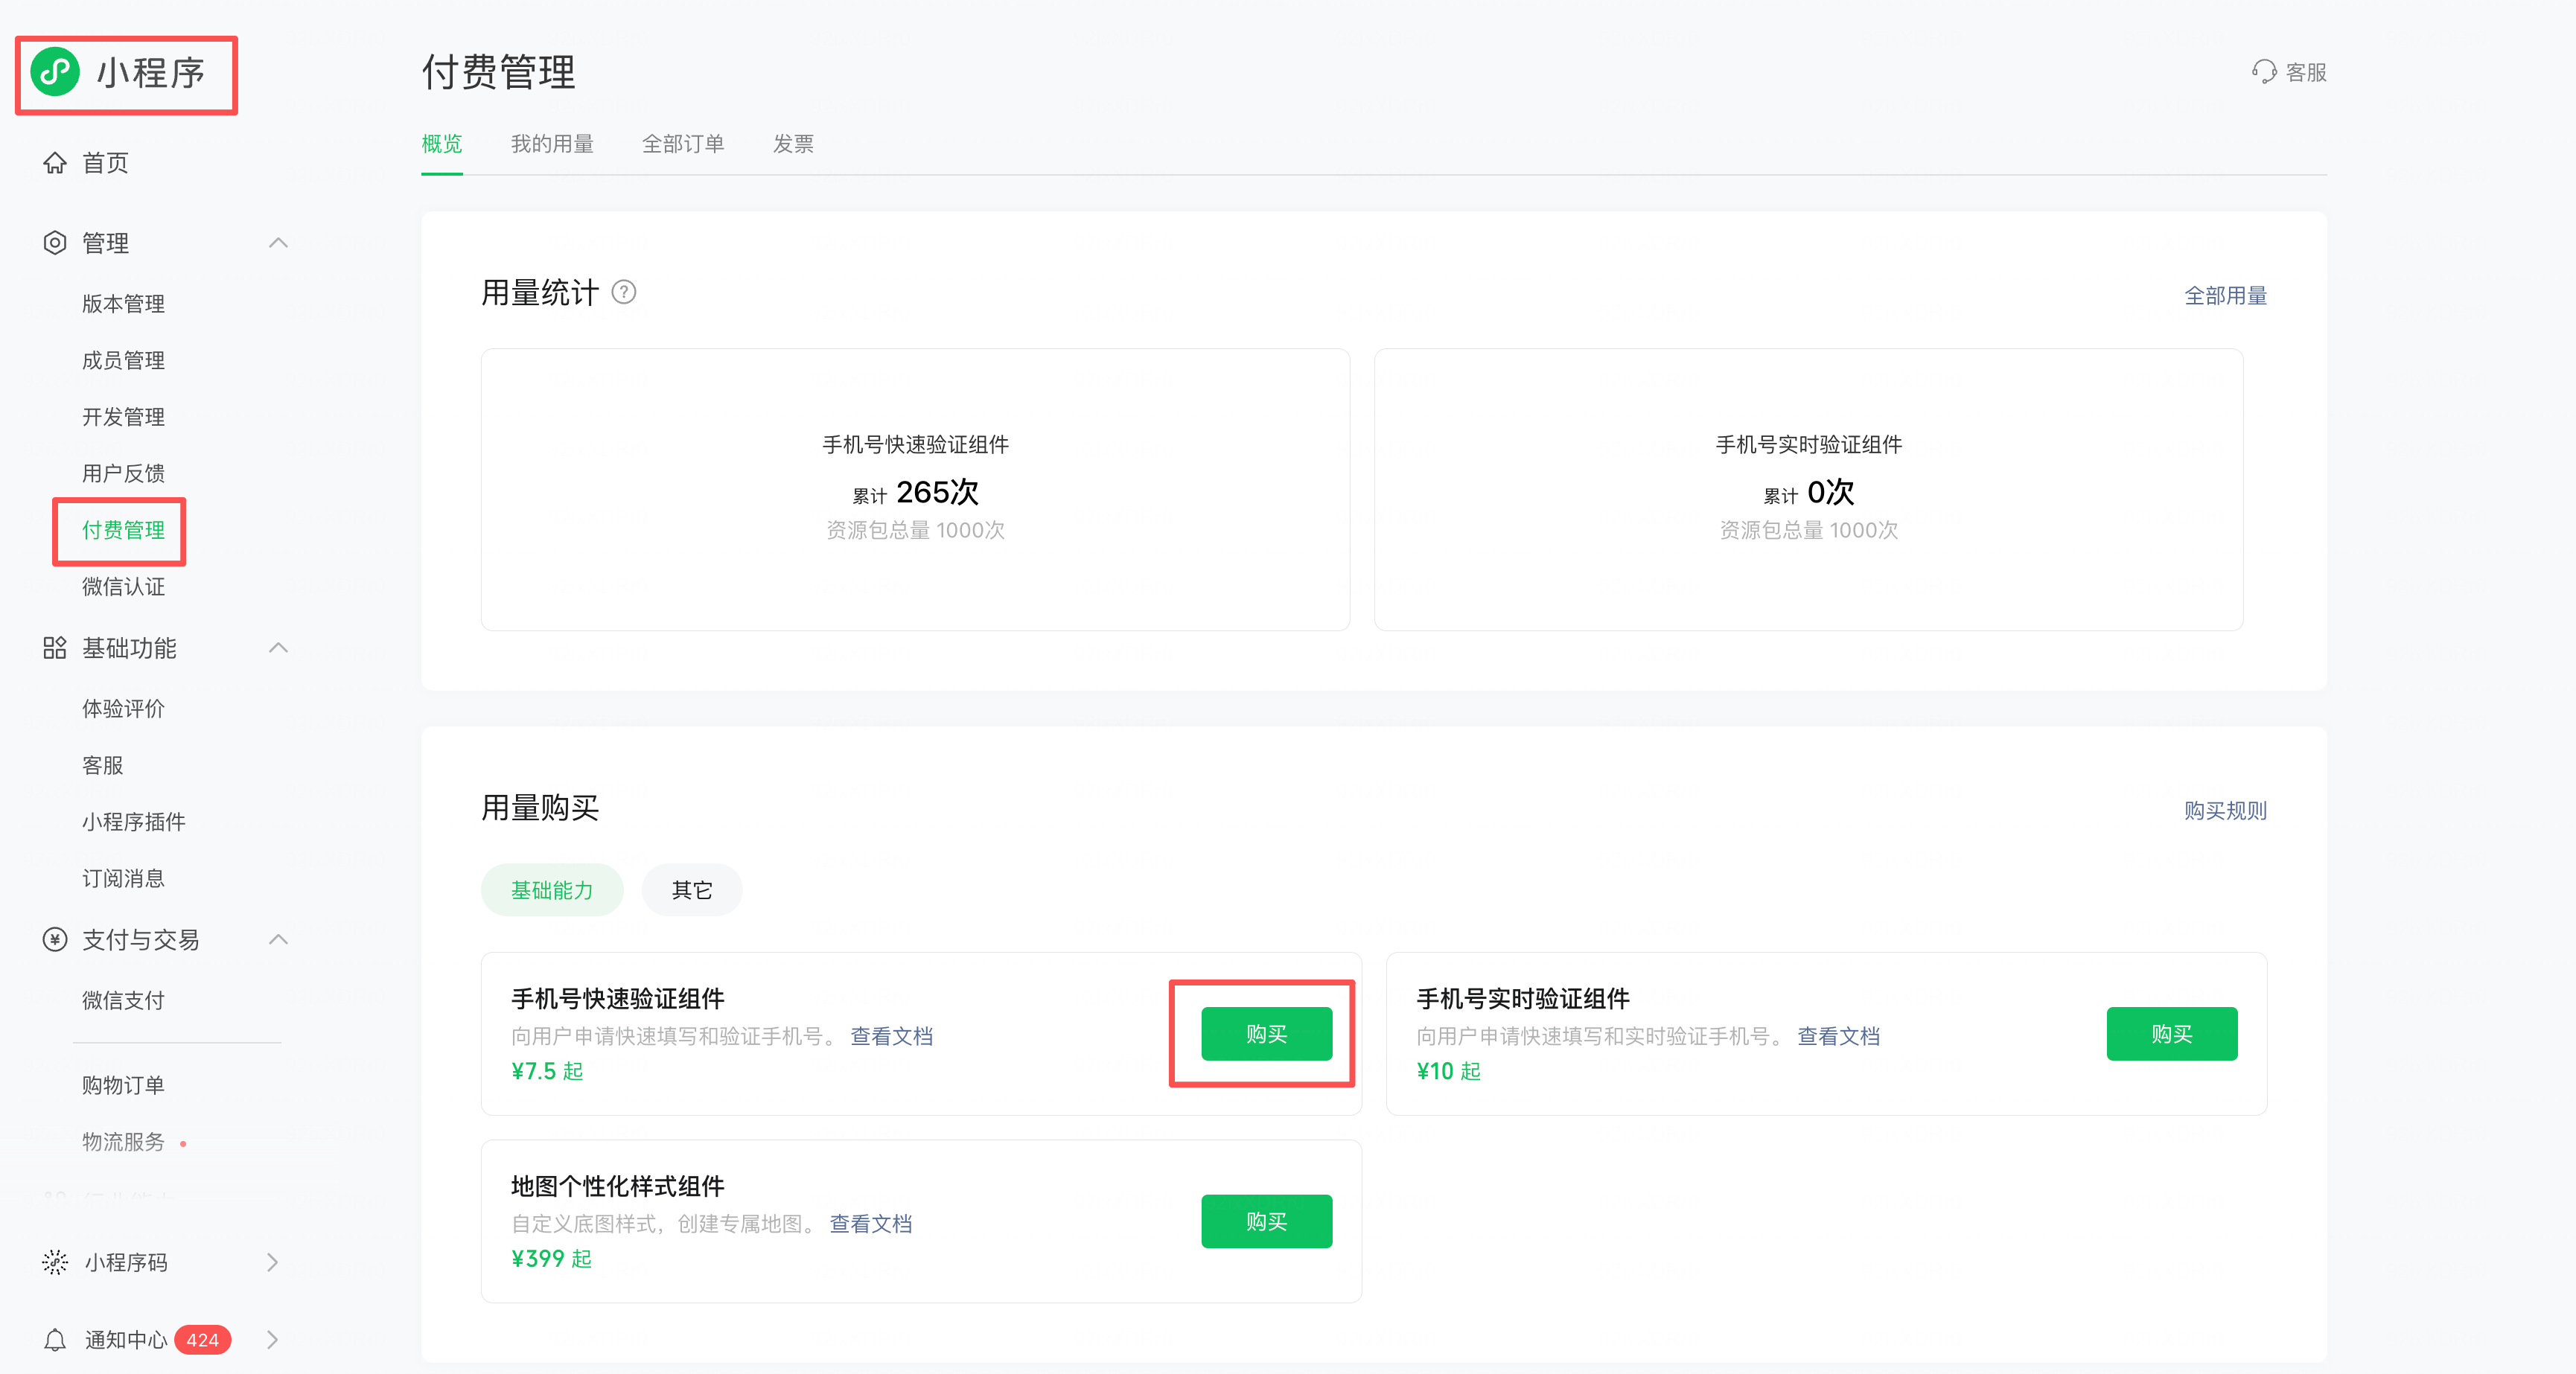
Task: Click the green Mini Program logo icon
Action: pos(56,72)
